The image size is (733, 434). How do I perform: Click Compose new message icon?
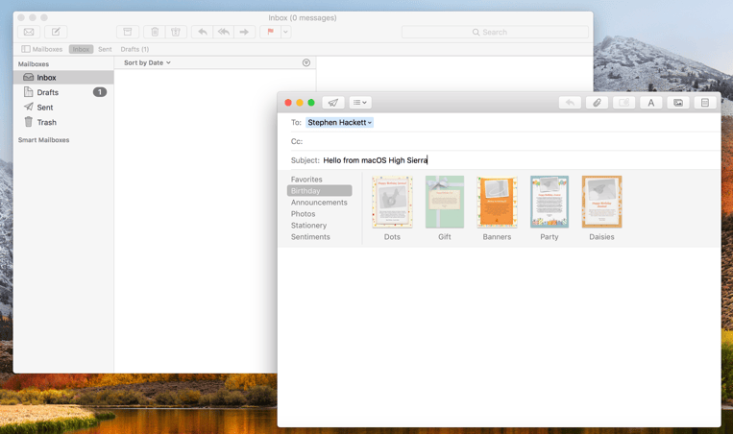[x=56, y=32]
